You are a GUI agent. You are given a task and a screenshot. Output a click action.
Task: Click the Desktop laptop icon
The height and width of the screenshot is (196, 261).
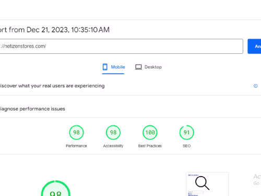coord(138,67)
